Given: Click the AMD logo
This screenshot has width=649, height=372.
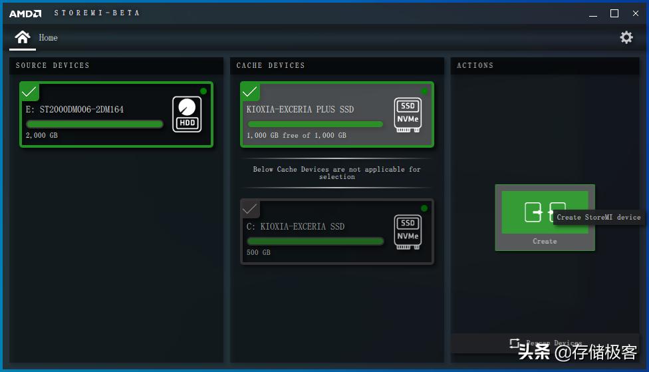Looking at the screenshot, I should 25,14.
